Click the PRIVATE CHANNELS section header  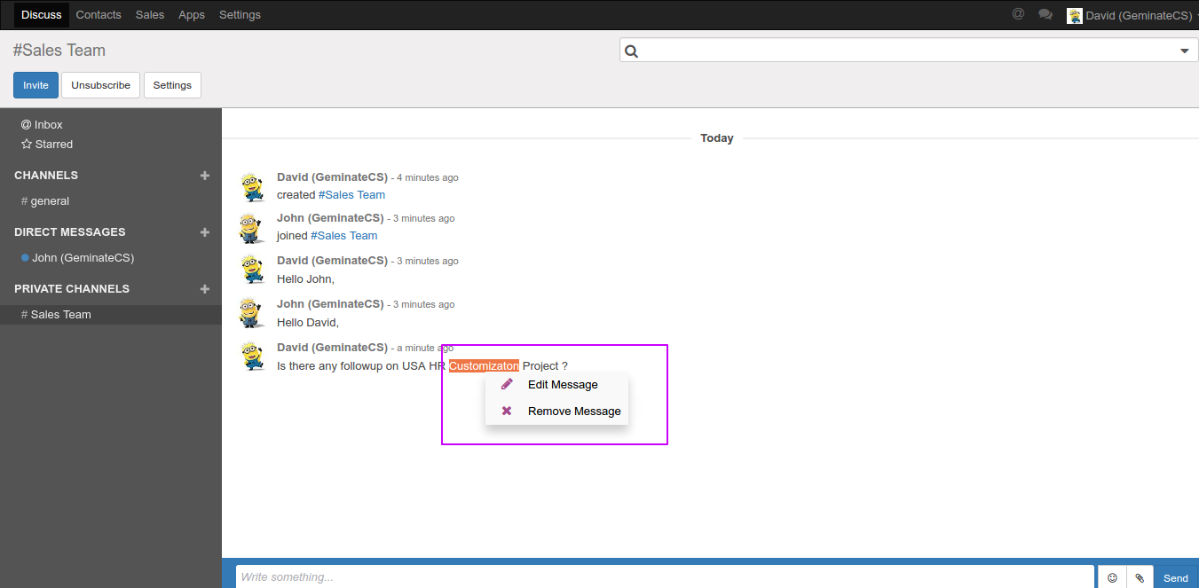[x=72, y=289]
